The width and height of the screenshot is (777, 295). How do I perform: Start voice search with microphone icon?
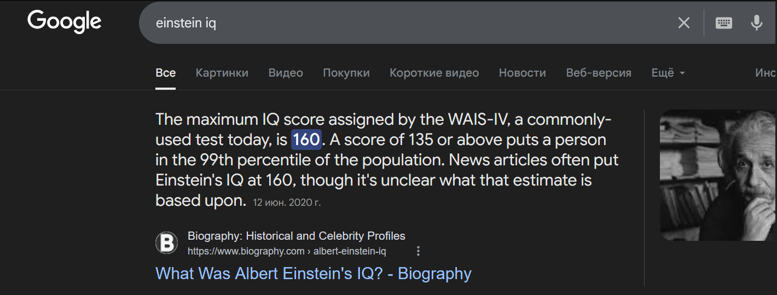point(757,23)
